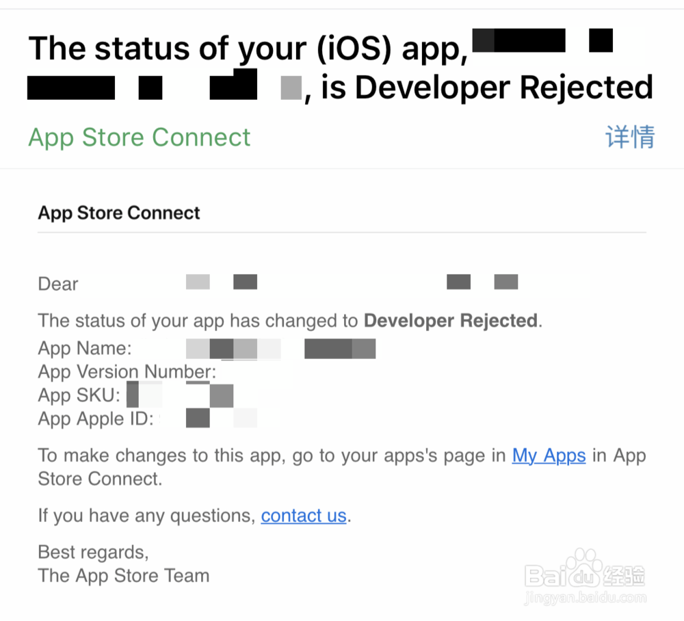The image size is (684, 621).
Task: Click the If you have any questions text
Action: click(x=146, y=516)
